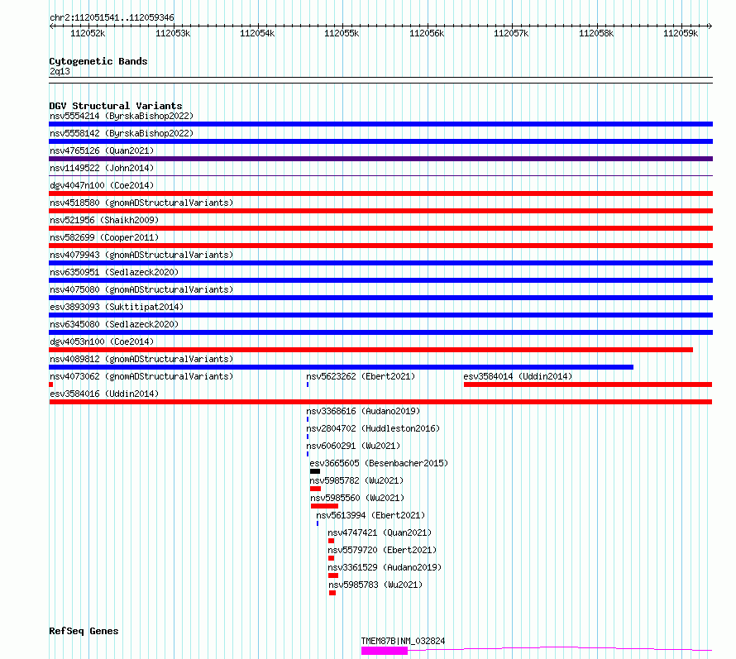Image resolution: width=736 pixels, height=659 pixels.
Task: Click the nsv1149522 (John2014) label
Action: point(102,168)
